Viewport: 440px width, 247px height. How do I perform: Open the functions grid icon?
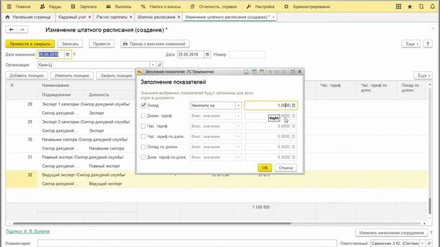399,6
